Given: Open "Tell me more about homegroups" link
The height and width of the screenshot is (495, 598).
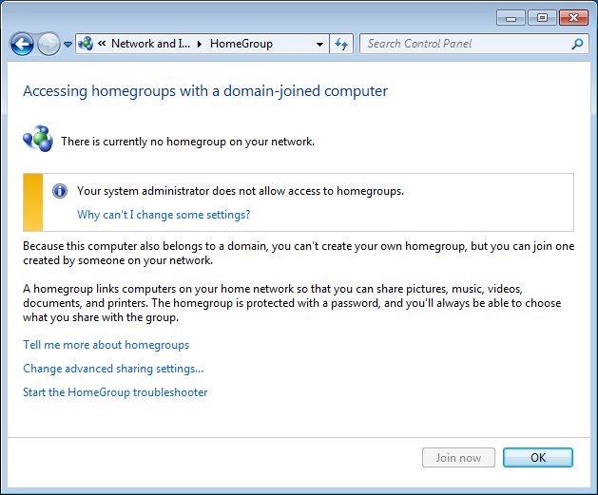Looking at the screenshot, I should (106, 345).
